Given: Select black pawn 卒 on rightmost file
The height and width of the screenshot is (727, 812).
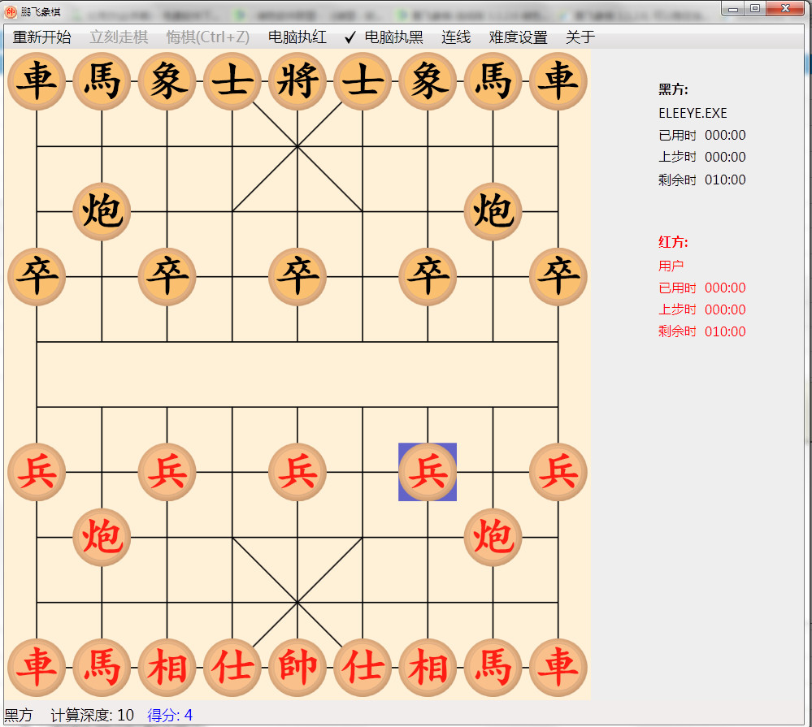Looking at the screenshot, I should pos(558,276).
